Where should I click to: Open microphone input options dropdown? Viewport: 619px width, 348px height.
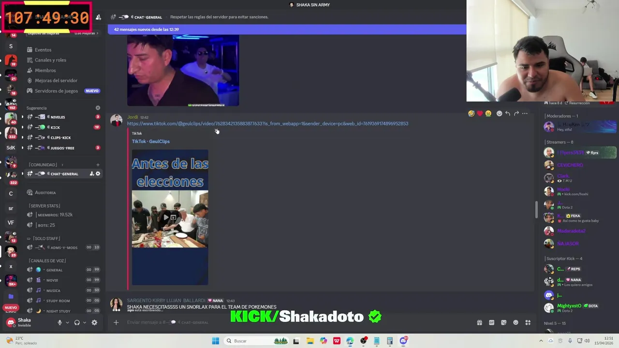pos(67,322)
